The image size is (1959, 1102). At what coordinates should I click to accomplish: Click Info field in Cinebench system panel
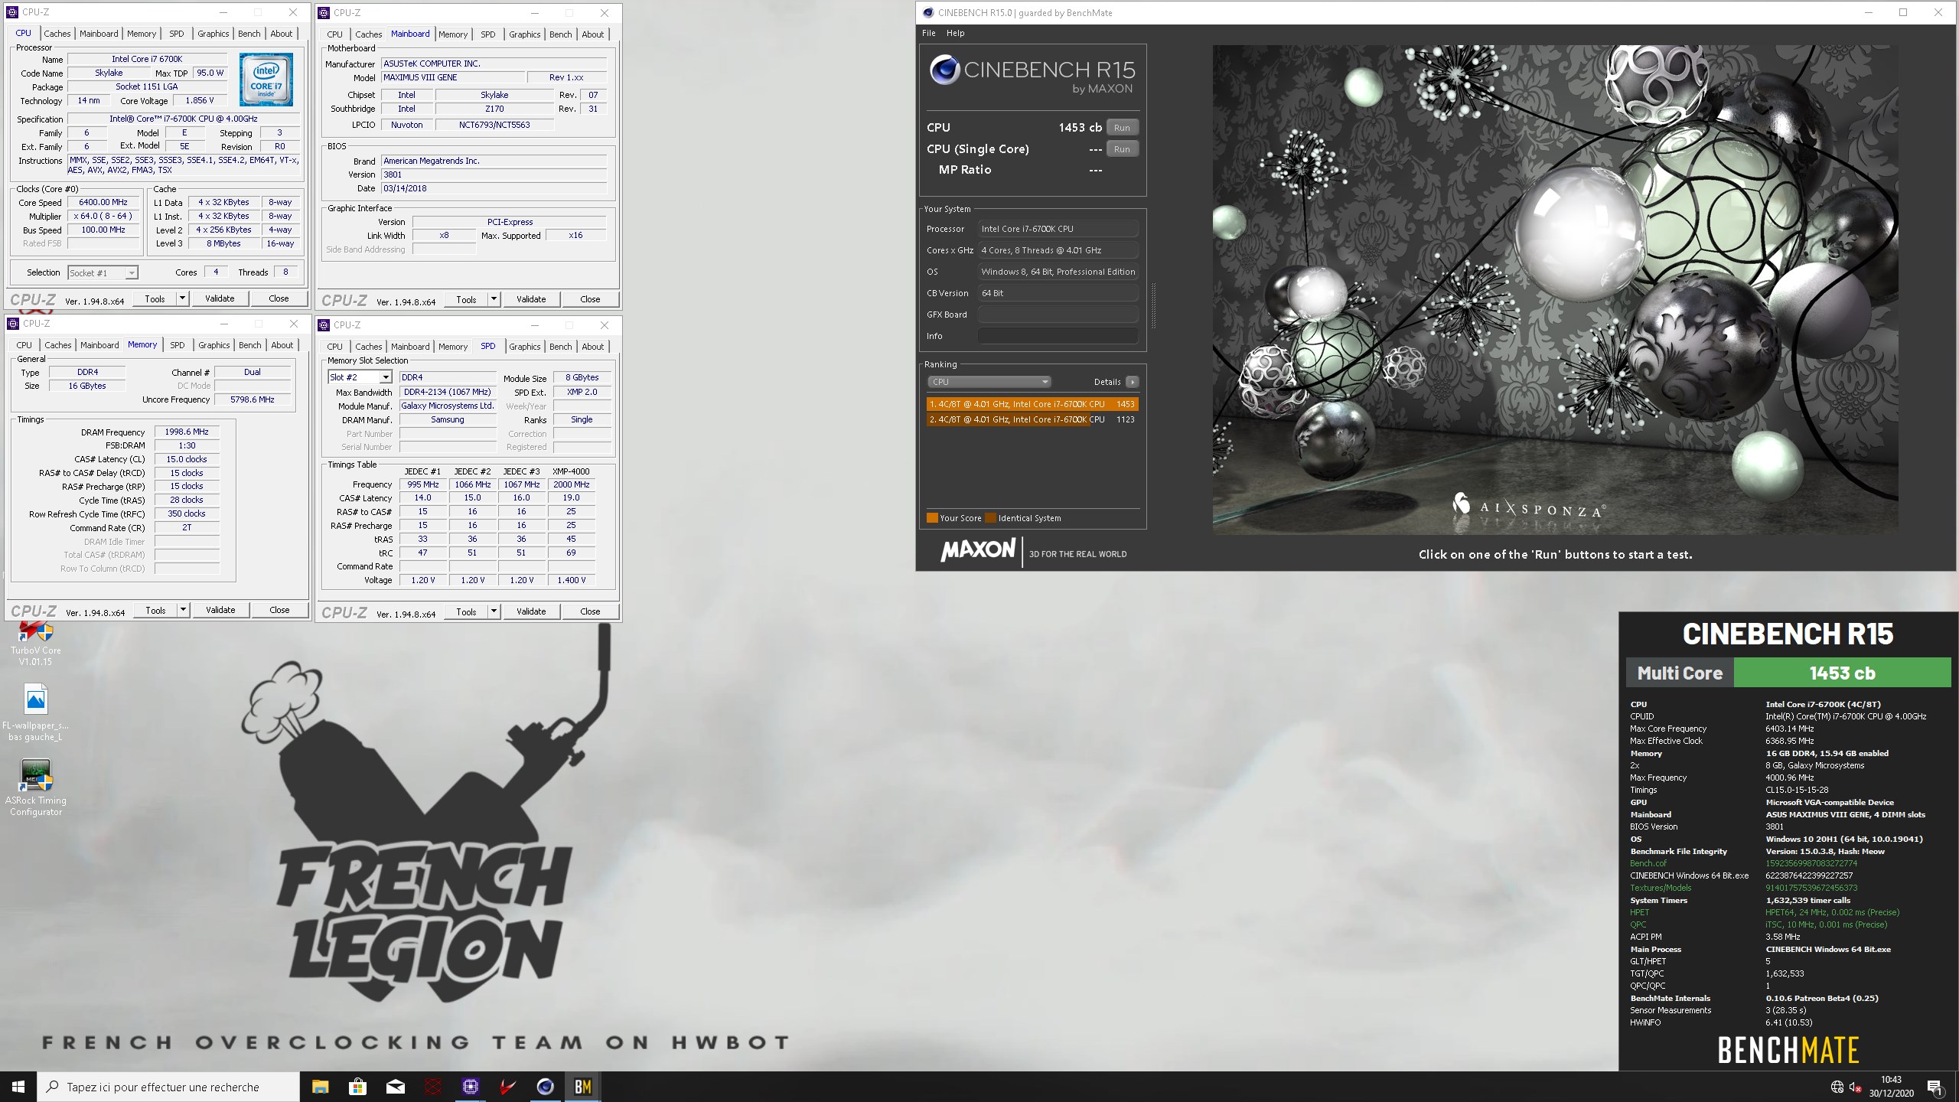pyautogui.click(x=1057, y=336)
